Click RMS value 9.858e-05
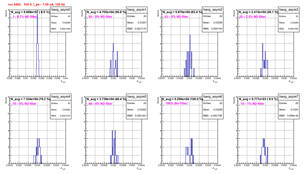Viewport: 304px width, 174px height. tap(293, 116)
